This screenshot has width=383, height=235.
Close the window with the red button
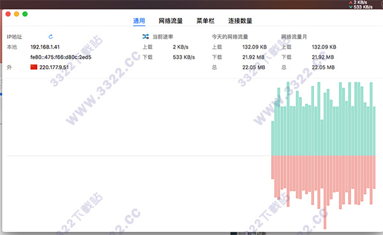tap(8, 14)
